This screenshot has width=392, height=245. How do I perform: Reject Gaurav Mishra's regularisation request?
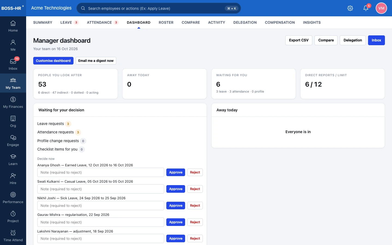pos(195,222)
